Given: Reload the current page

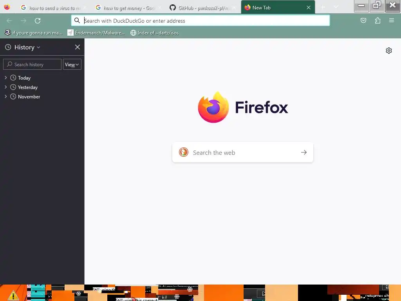Looking at the screenshot, I should coord(38,21).
